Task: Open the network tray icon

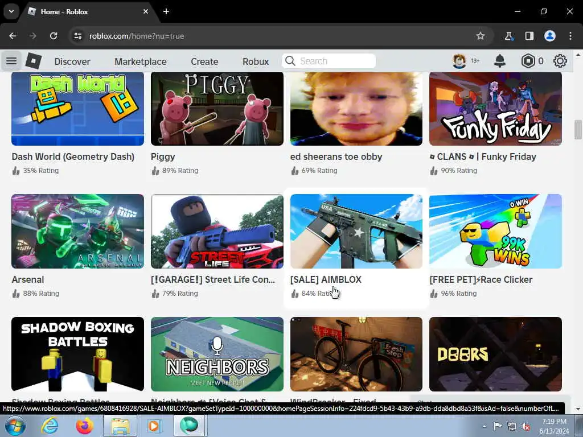Action: [512, 426]
